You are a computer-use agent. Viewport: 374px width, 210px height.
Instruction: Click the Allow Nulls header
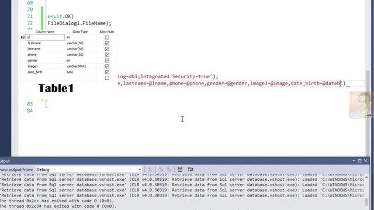(106, 32)
